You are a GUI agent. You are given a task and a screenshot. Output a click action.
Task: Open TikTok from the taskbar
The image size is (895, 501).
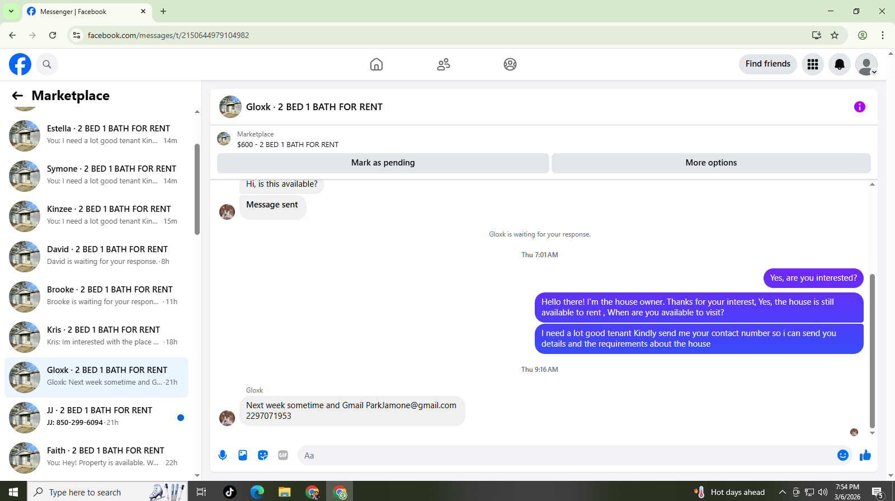pos(229,491)
